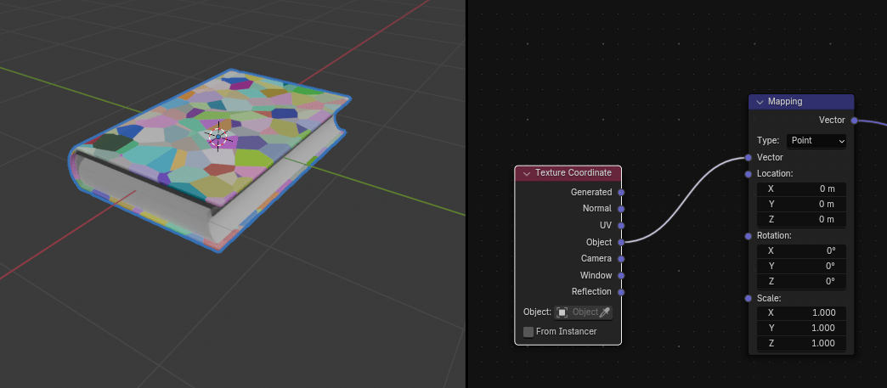Click the 3D cursor on the book
Viewport: 887px width, 388px height.
[218, 137]
